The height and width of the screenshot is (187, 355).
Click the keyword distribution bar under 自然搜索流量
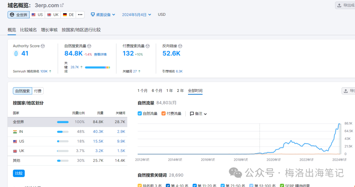97,67
